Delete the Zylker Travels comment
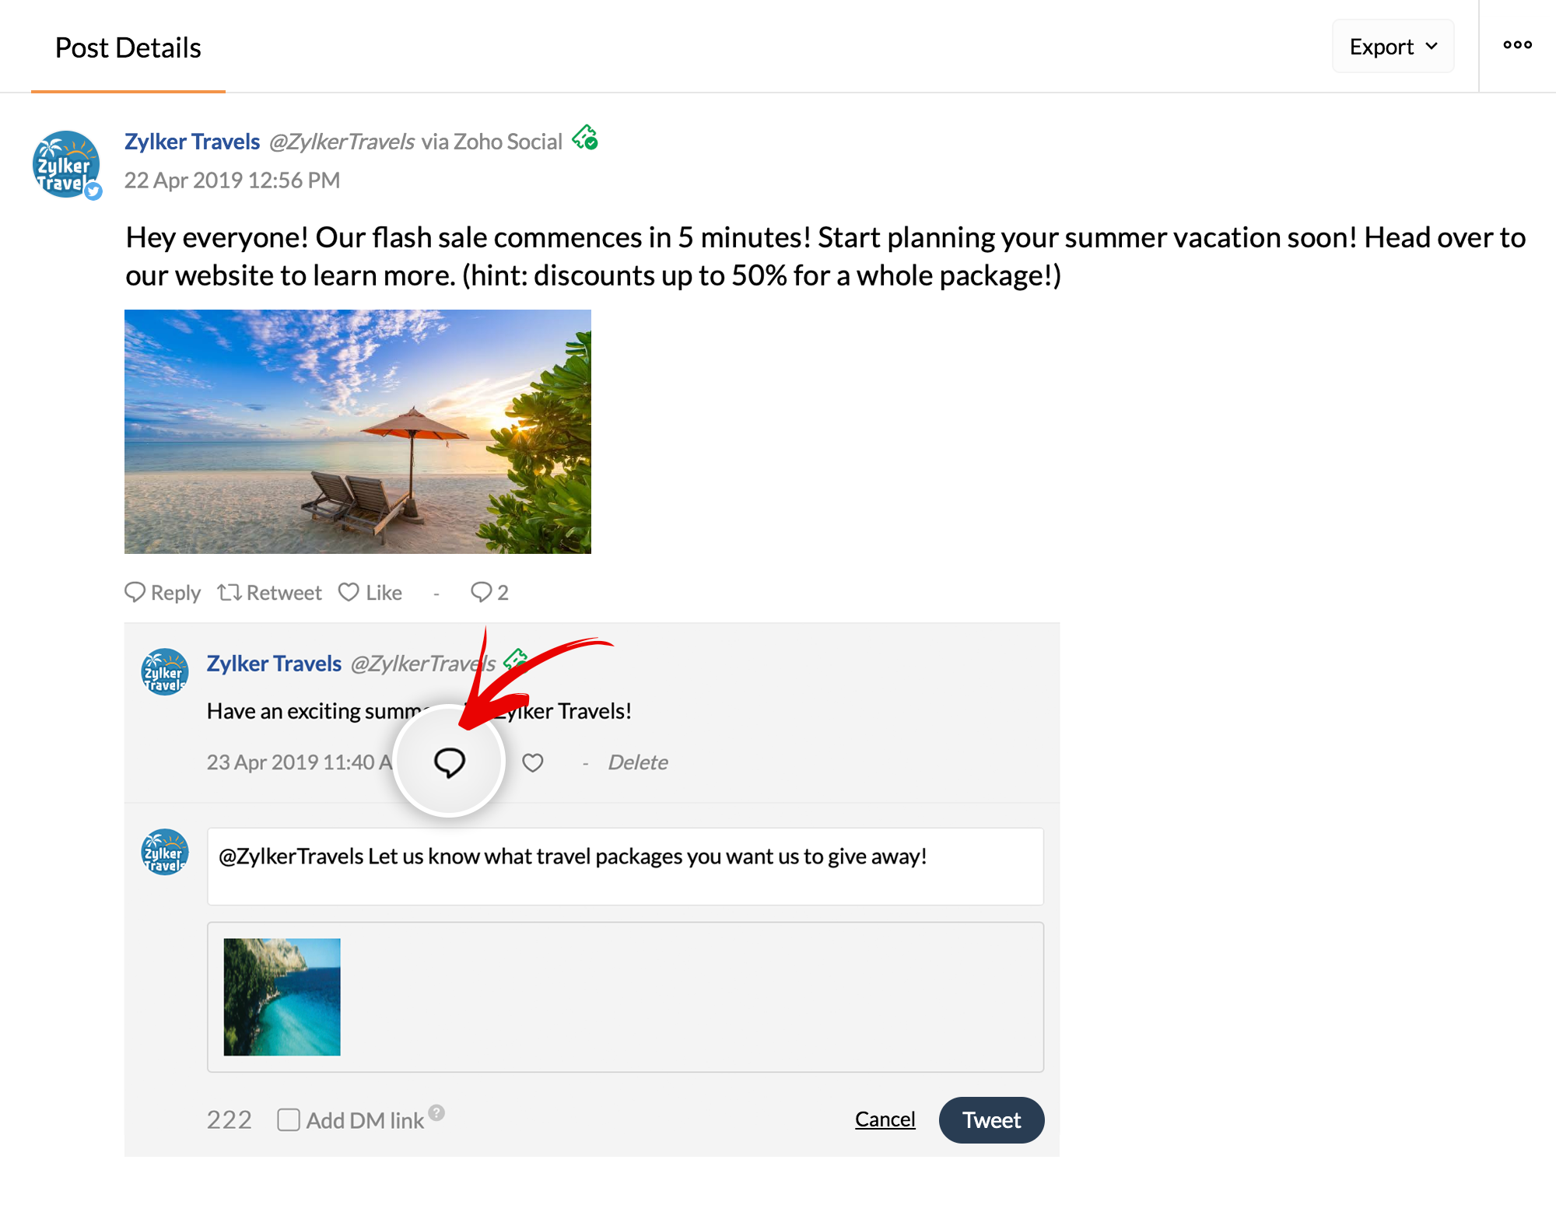 [x=637, y=762]
